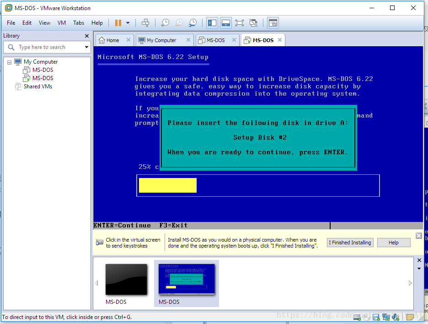The height and width of the screenshot is (324, 428).
Task: Open the File menu
Action: (x=11, y=23)
